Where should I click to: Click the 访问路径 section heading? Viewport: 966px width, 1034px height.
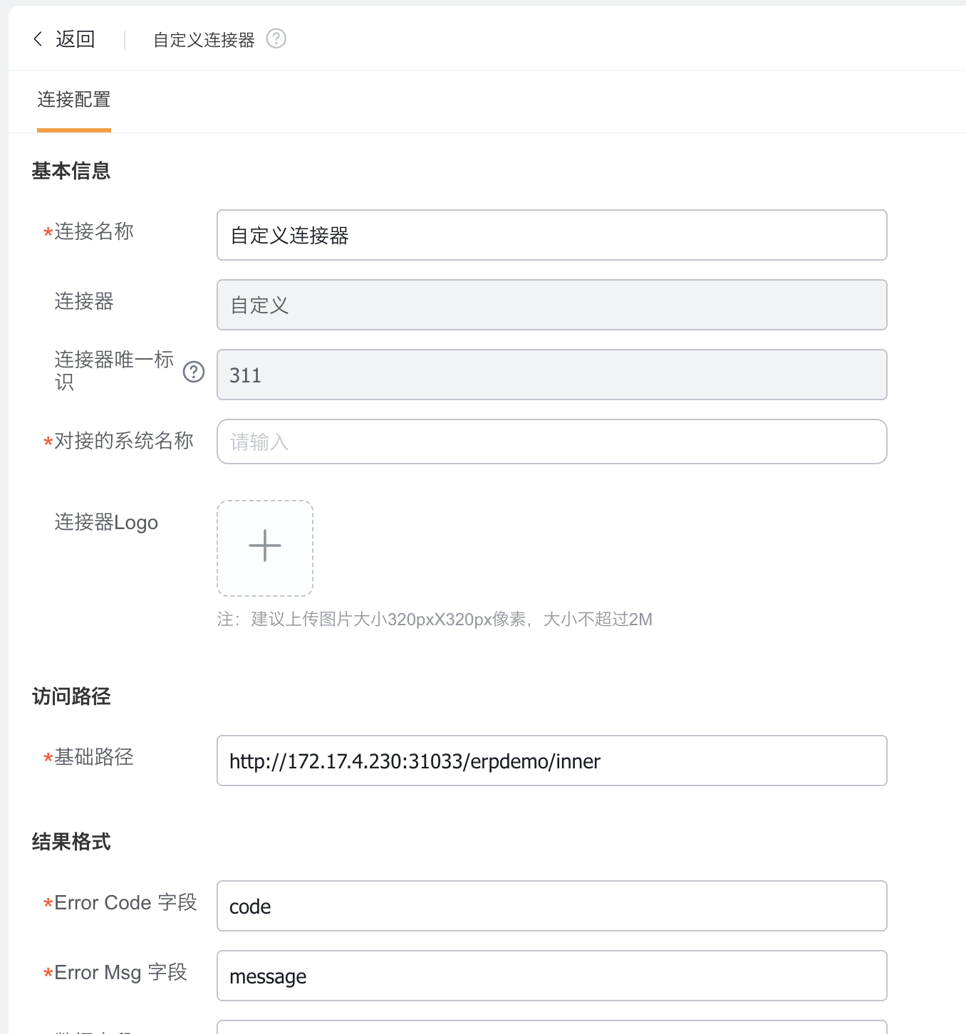(71, 696)
